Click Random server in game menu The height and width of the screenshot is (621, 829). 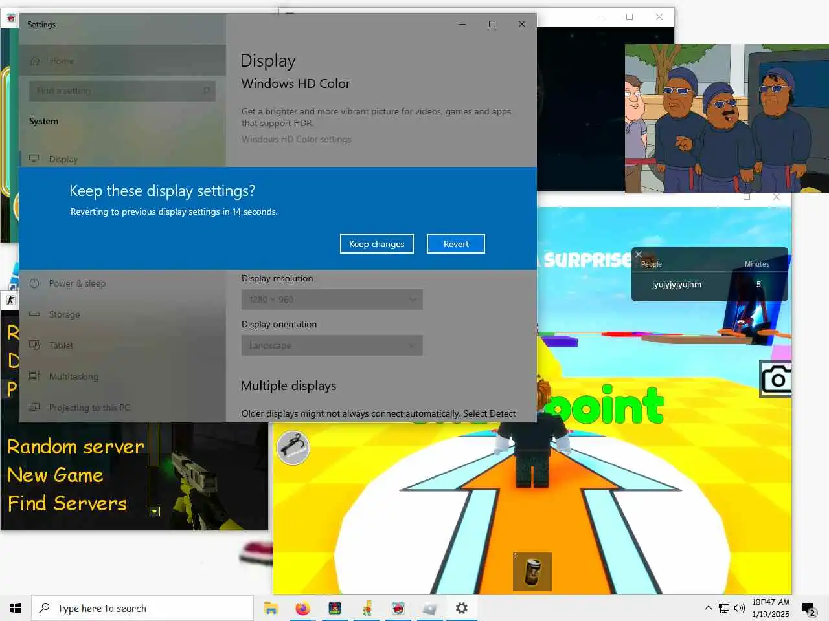pos(76,447)
